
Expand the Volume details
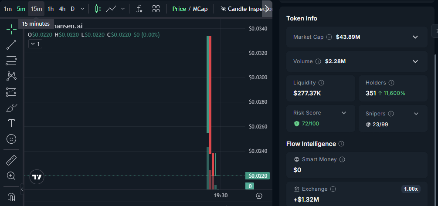pos(415,61)
